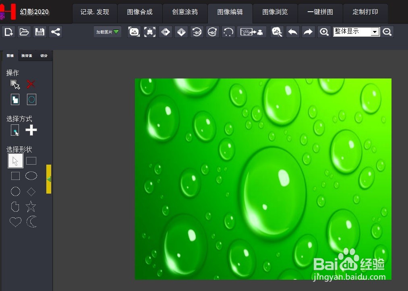Image resolution: width=408 pixels, height=291 pixels.
Task: Open the 图像浏览 tab
Action: click(x=275, y=12)
